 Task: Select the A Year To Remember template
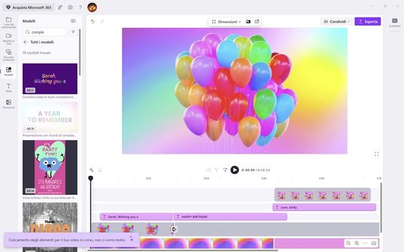pos(50,117)
